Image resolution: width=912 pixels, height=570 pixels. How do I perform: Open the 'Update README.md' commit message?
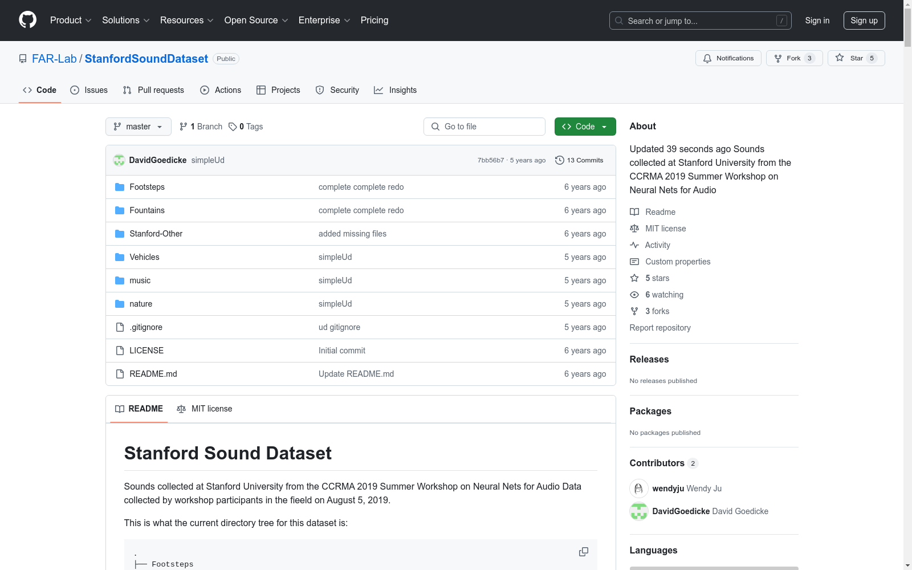356,374
